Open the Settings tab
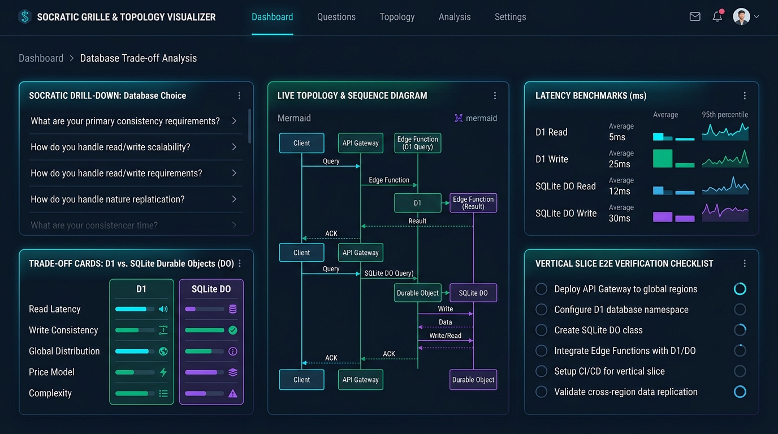The width and height of the screenshot is (778, 434). (510, 17)
